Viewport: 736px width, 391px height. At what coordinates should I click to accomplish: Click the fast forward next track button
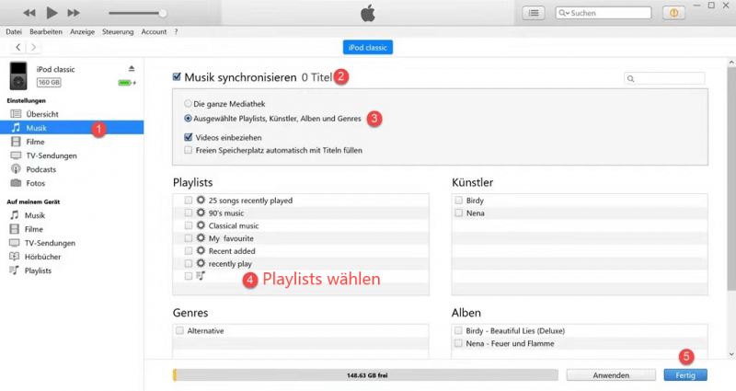74,13
